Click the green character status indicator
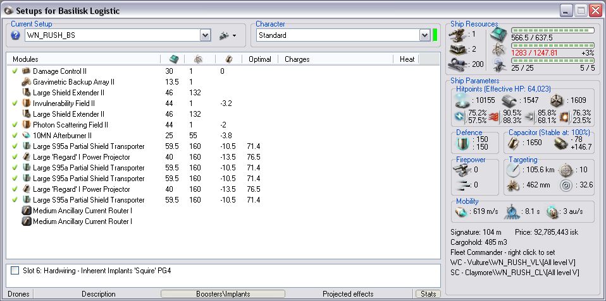Image resolution: width=606 pixels, height=301 pixels. click(x=435, y=35)
